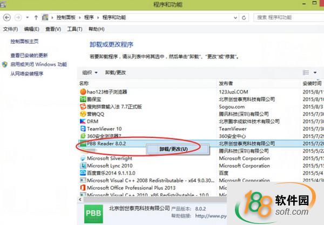
Task: Select the Sogou input method icon
Action: pyautogui.click(x=83, y=107)
